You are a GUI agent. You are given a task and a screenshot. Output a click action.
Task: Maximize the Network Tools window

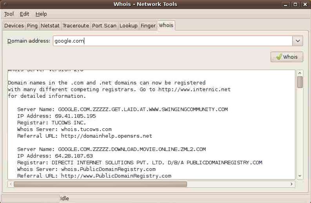[x=295, y=4]
